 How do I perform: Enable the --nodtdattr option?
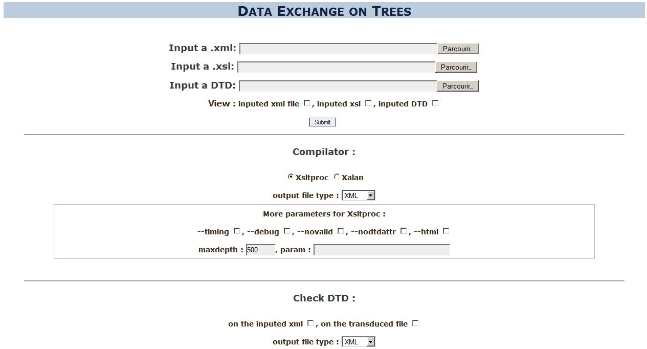click(x=404, y=231)
